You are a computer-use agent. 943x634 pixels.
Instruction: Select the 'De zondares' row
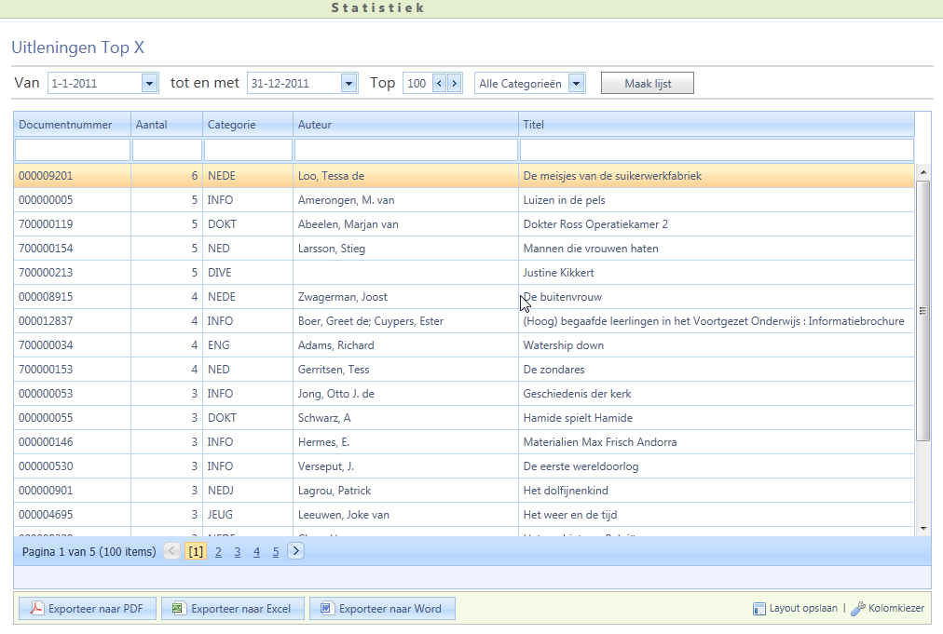pyautogui.click(x=464, y=369)
